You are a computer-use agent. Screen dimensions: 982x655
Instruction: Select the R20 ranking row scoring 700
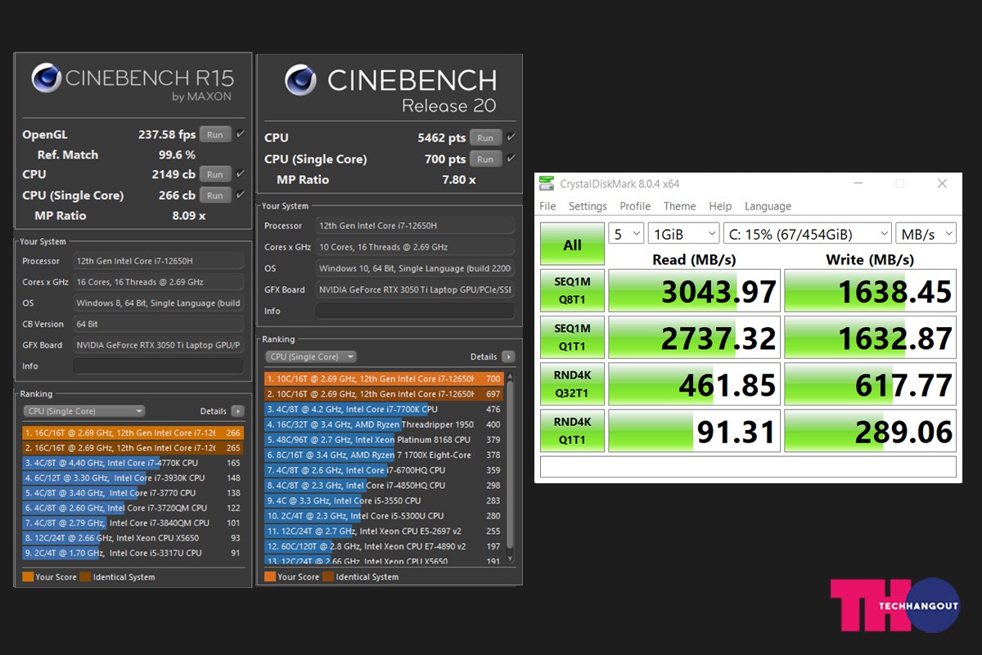tap(384, 379)
